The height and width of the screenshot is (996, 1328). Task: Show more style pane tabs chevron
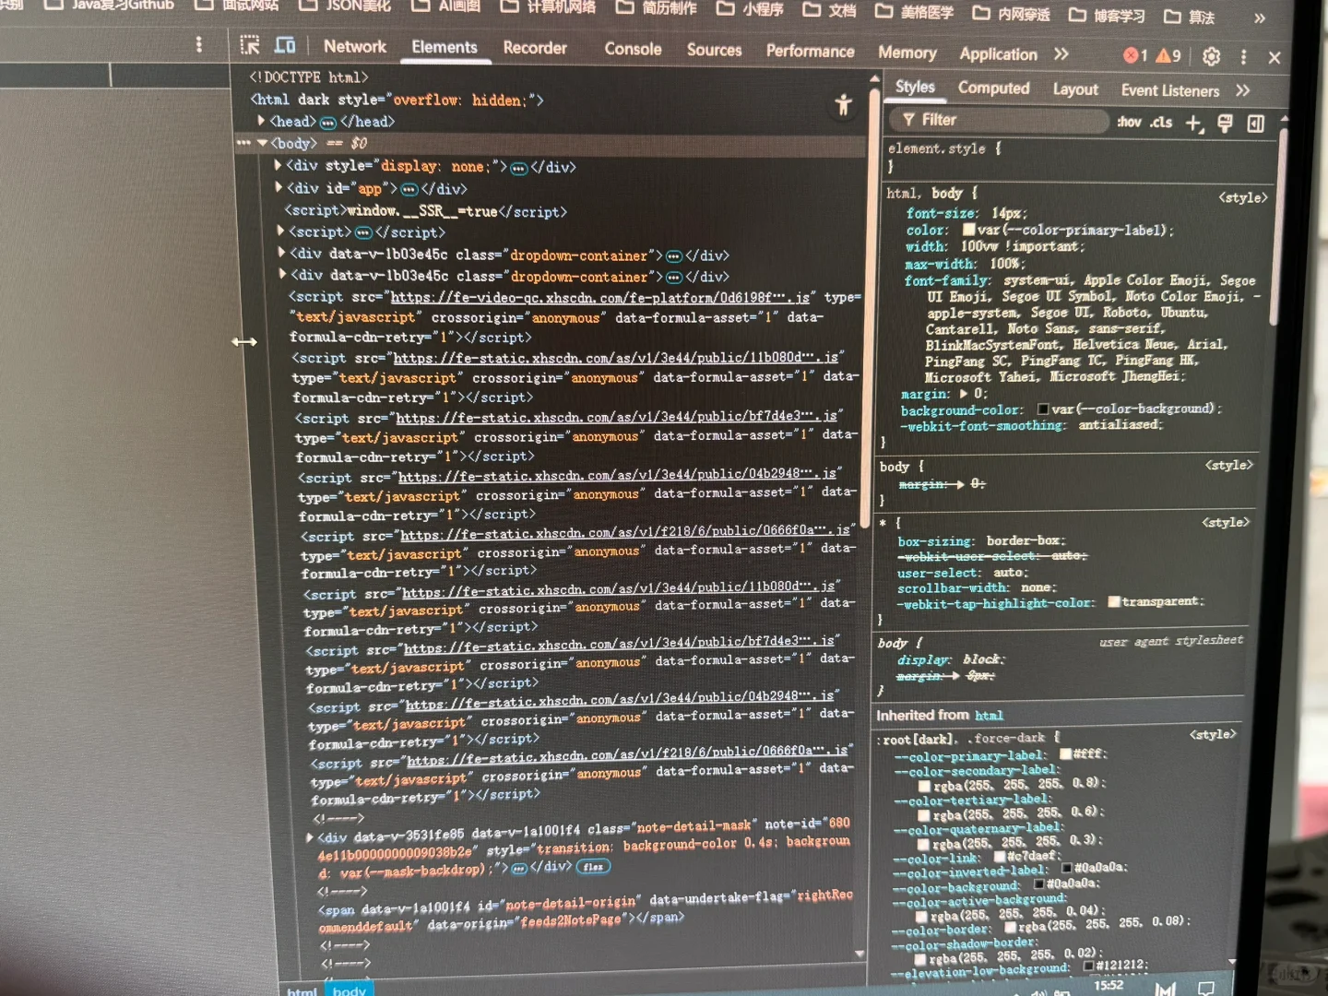1242,90
